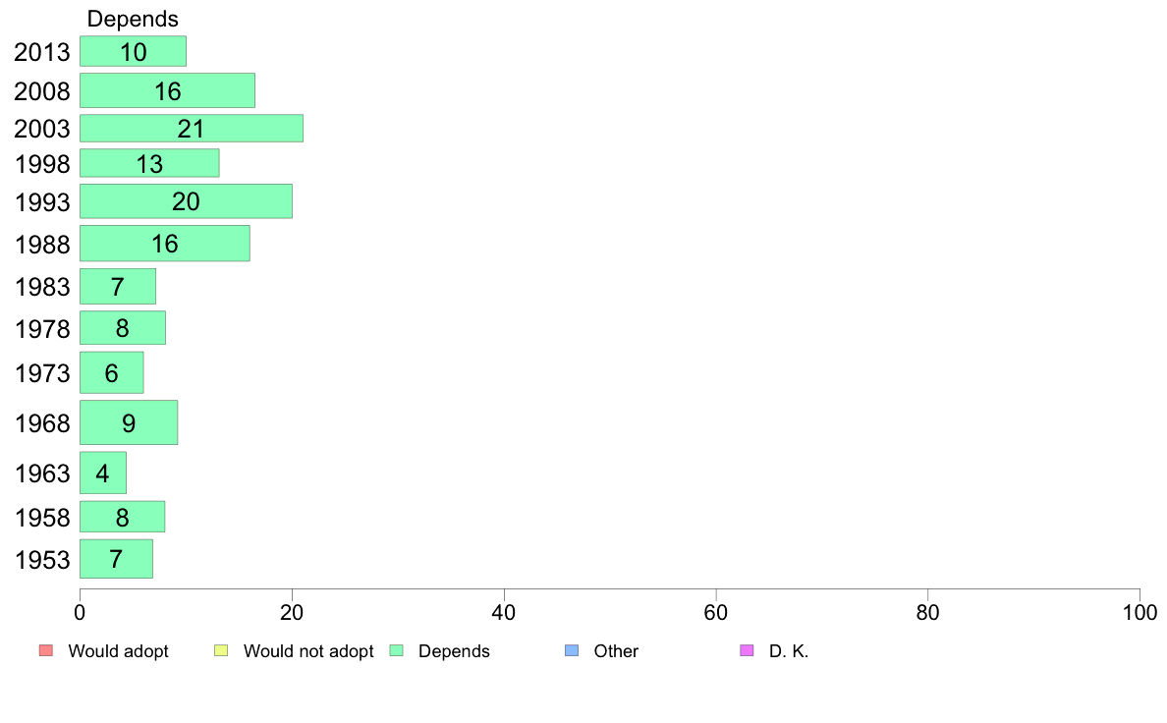
Task: Click the red Would adopt legend swatch
Action: (45, 650)
